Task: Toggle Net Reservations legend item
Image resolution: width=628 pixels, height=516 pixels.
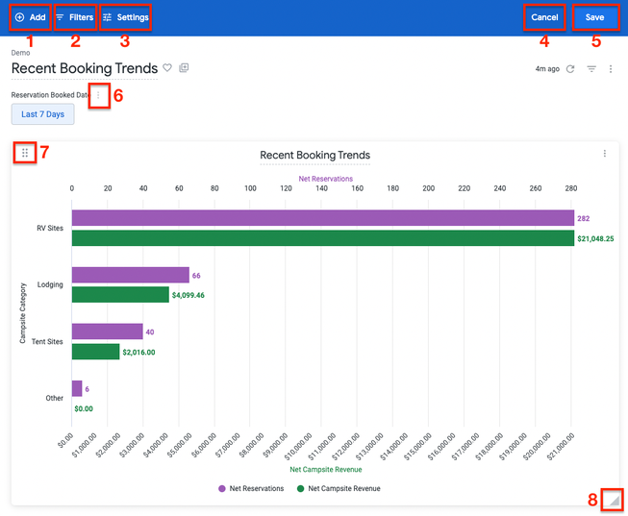Action: pos(251,488)
